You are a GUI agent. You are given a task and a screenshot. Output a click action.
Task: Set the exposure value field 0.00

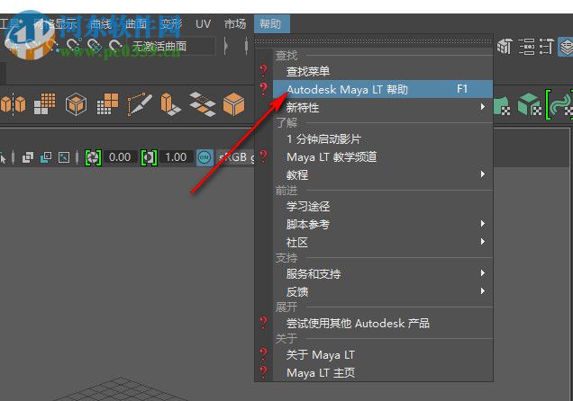120,157
